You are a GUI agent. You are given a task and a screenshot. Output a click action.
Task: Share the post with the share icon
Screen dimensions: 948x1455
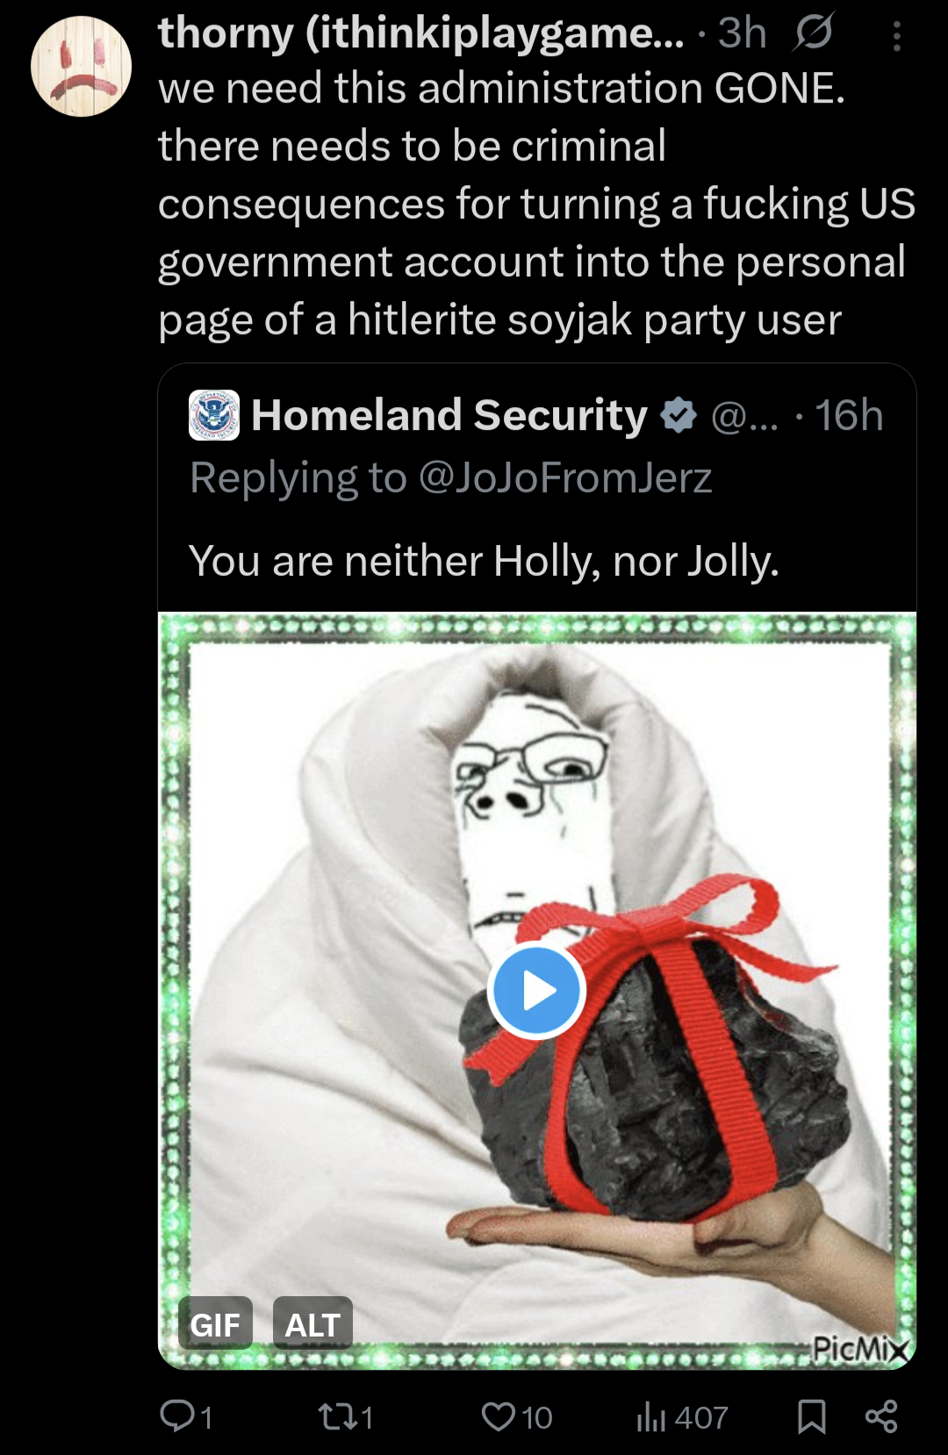pos(881,1416)
